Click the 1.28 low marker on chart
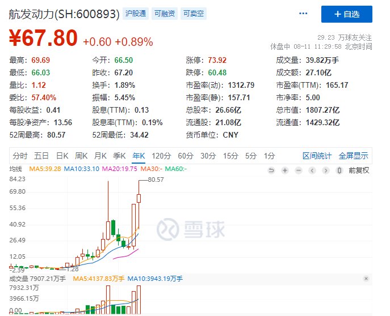 (73, 269)
